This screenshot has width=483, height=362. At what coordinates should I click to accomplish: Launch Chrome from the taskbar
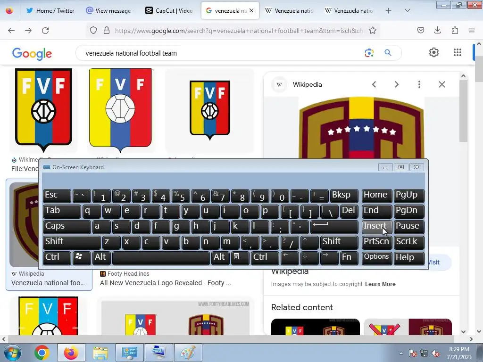point(42,353)
